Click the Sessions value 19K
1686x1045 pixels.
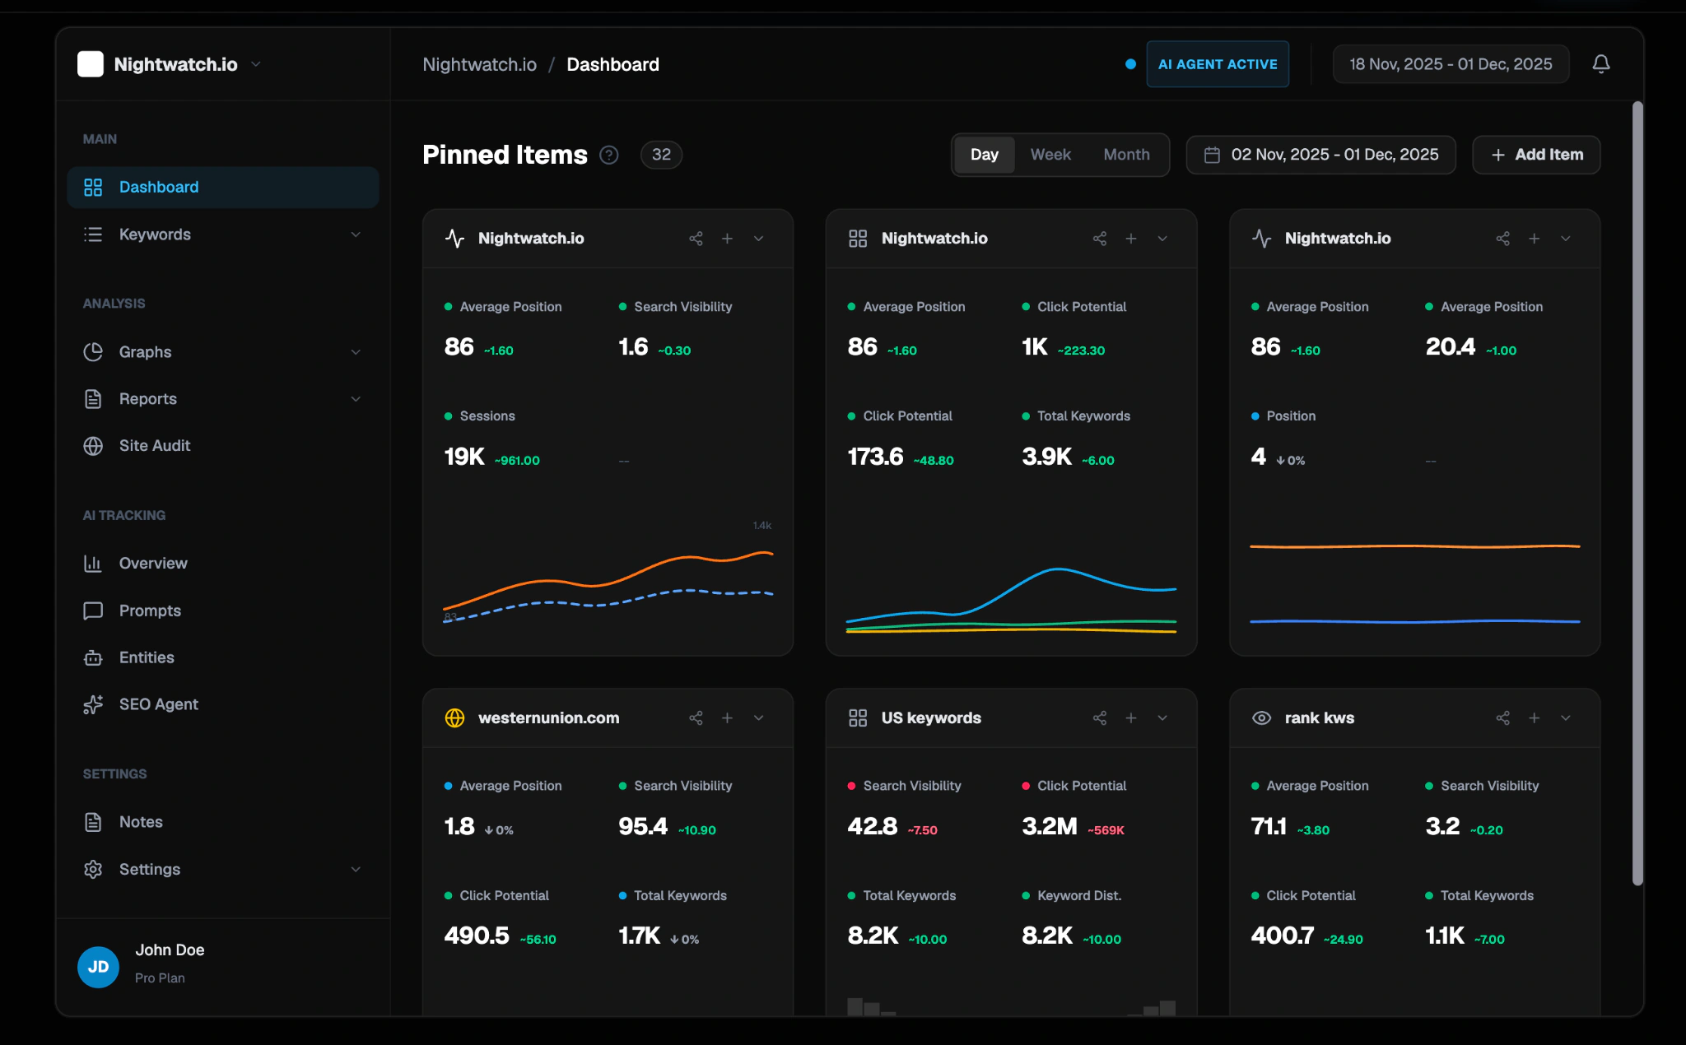pyautogui.click(x=464, y=457)
